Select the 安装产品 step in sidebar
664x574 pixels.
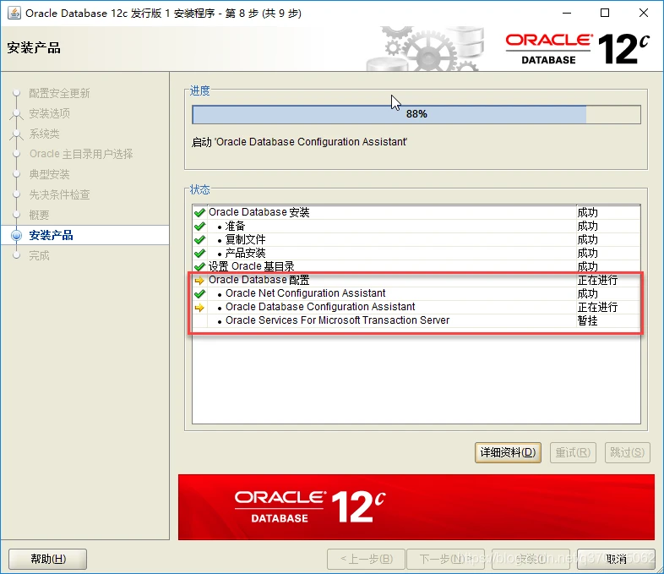(51, 235)
